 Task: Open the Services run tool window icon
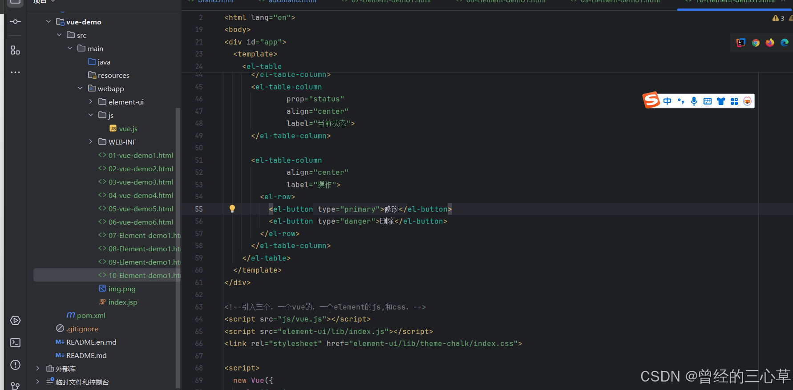coord(15,321)
